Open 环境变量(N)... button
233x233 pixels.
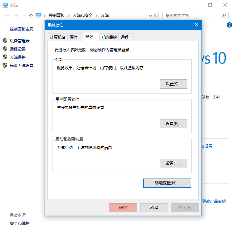(x=167, y=183)
